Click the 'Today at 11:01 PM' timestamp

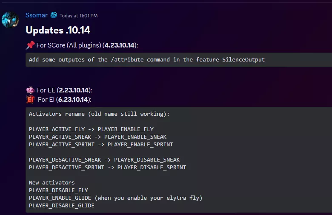coord(78,16)
